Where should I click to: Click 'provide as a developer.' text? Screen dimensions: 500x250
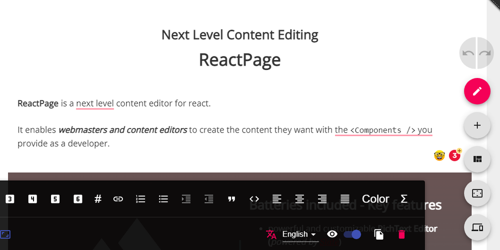pos(63,143)
